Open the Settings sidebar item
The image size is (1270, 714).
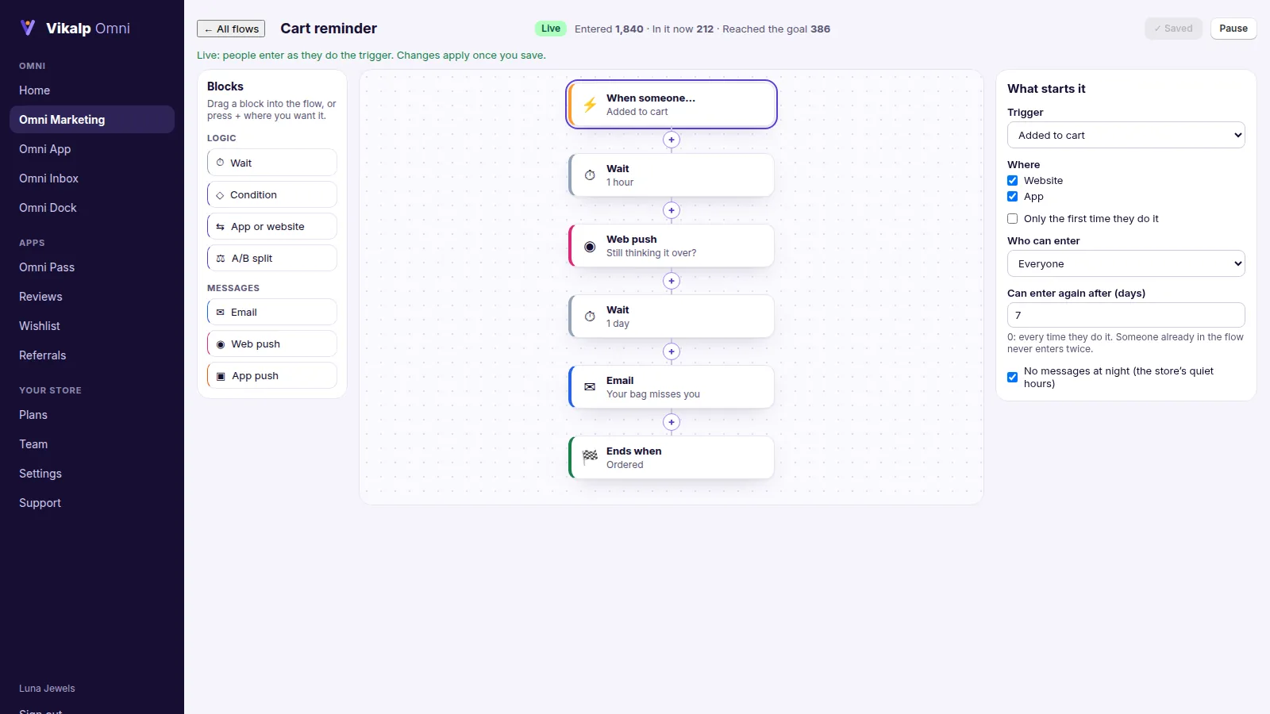tap(92, 474)
